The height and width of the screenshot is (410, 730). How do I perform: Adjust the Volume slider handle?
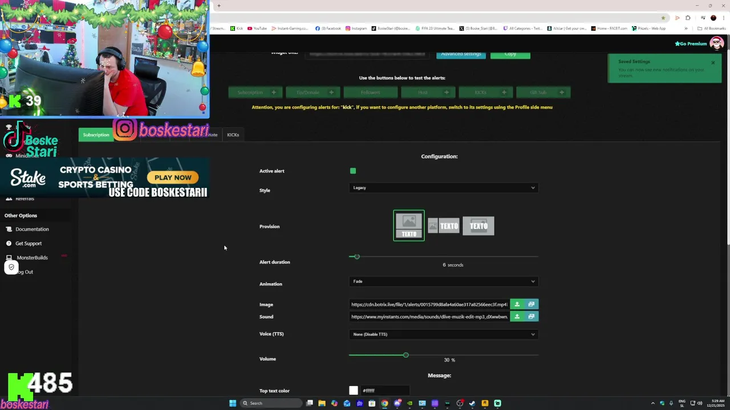tap(405, 355)
